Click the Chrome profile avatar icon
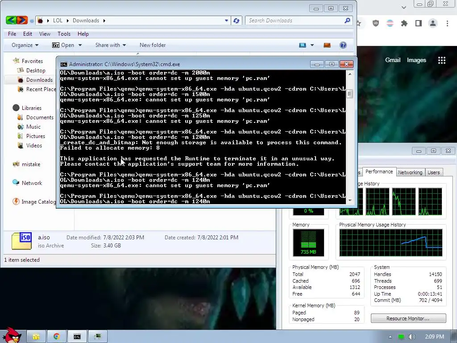 433,23
